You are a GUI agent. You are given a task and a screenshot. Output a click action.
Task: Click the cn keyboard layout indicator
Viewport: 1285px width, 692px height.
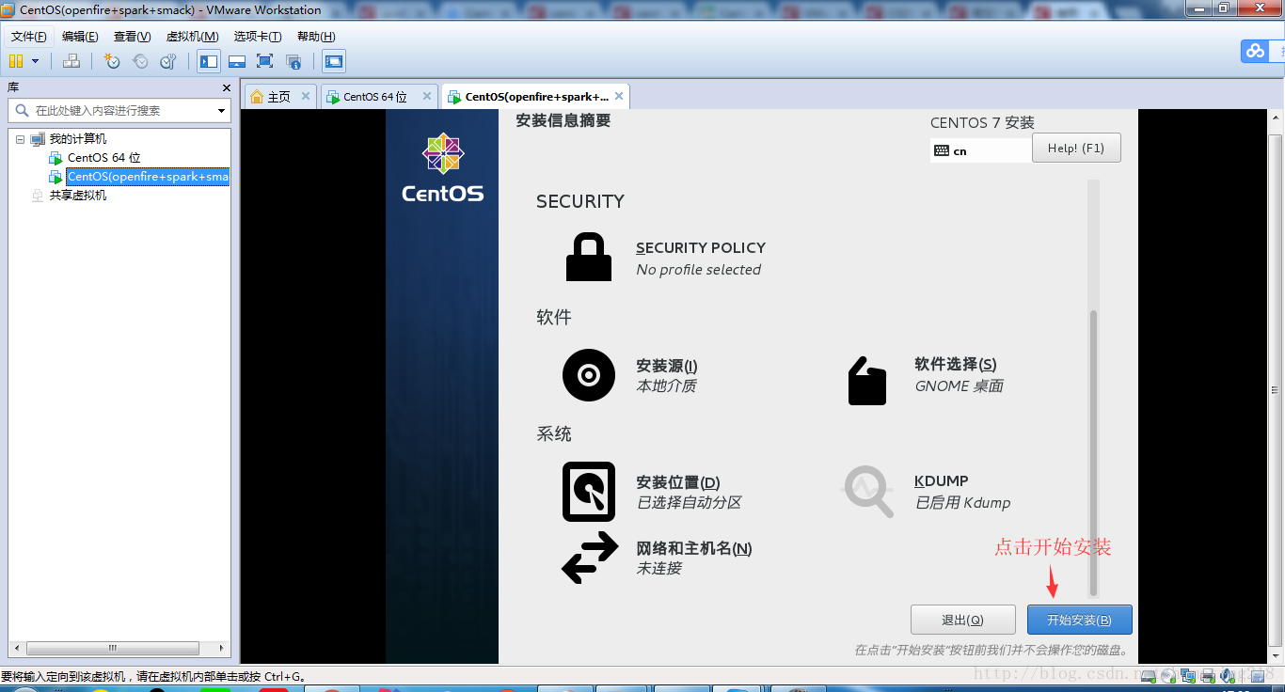click(980, 150)
